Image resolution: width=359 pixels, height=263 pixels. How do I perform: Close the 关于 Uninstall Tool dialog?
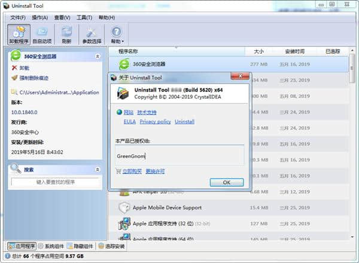(x=240, y=76)
